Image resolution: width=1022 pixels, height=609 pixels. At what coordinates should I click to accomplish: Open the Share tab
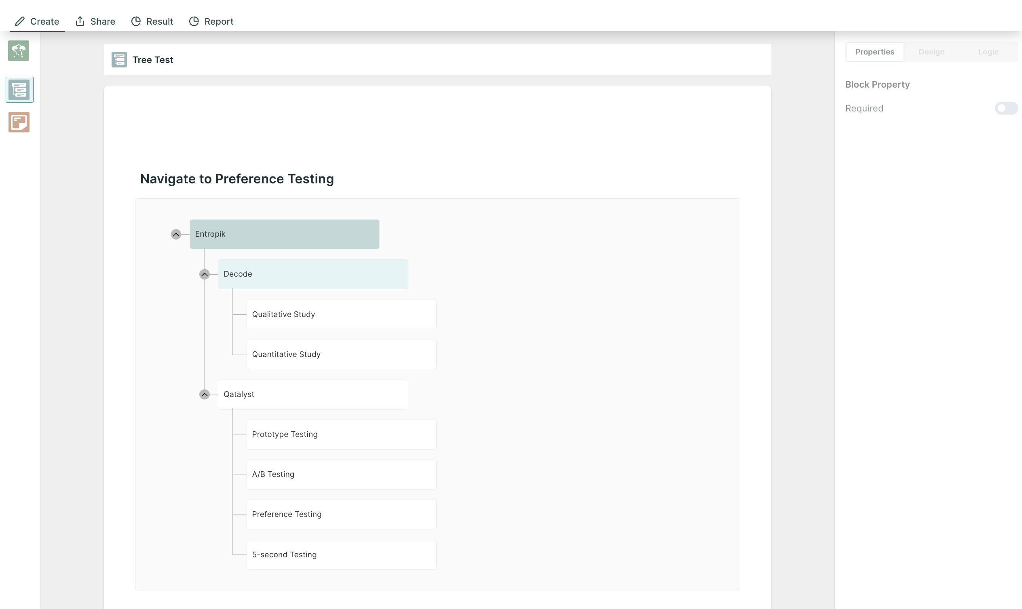click(95, 21)
